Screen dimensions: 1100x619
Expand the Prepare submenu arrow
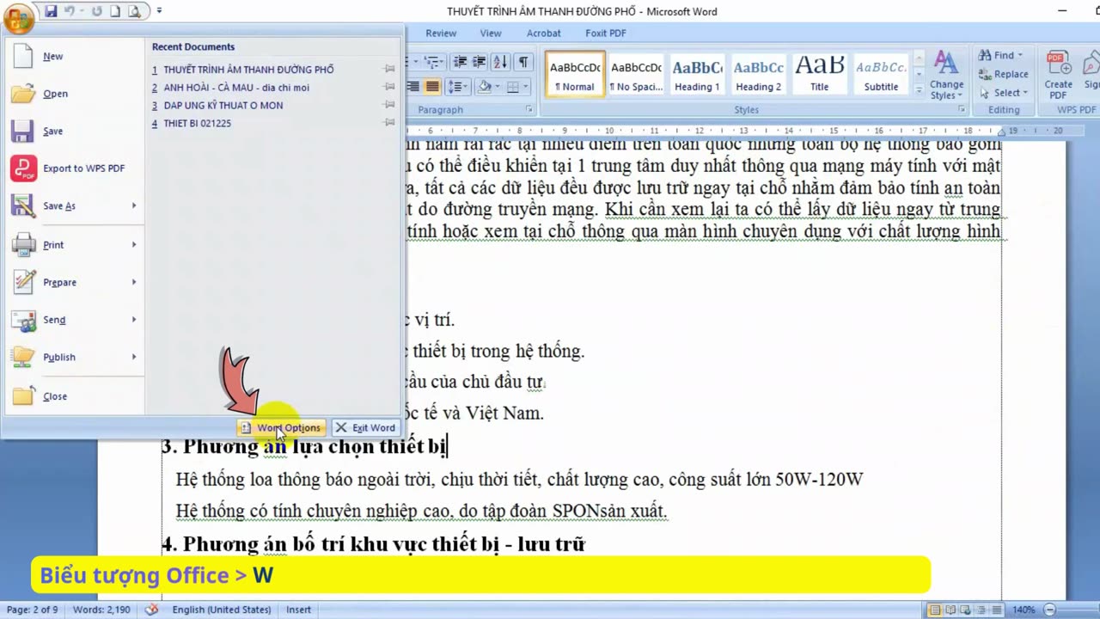(x=134, y=282)
